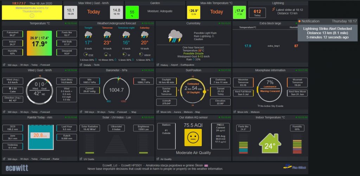This screenshot has width=360, height=176.
Task: Open the Aurora link under SunPosition
Action: [178, 112]
